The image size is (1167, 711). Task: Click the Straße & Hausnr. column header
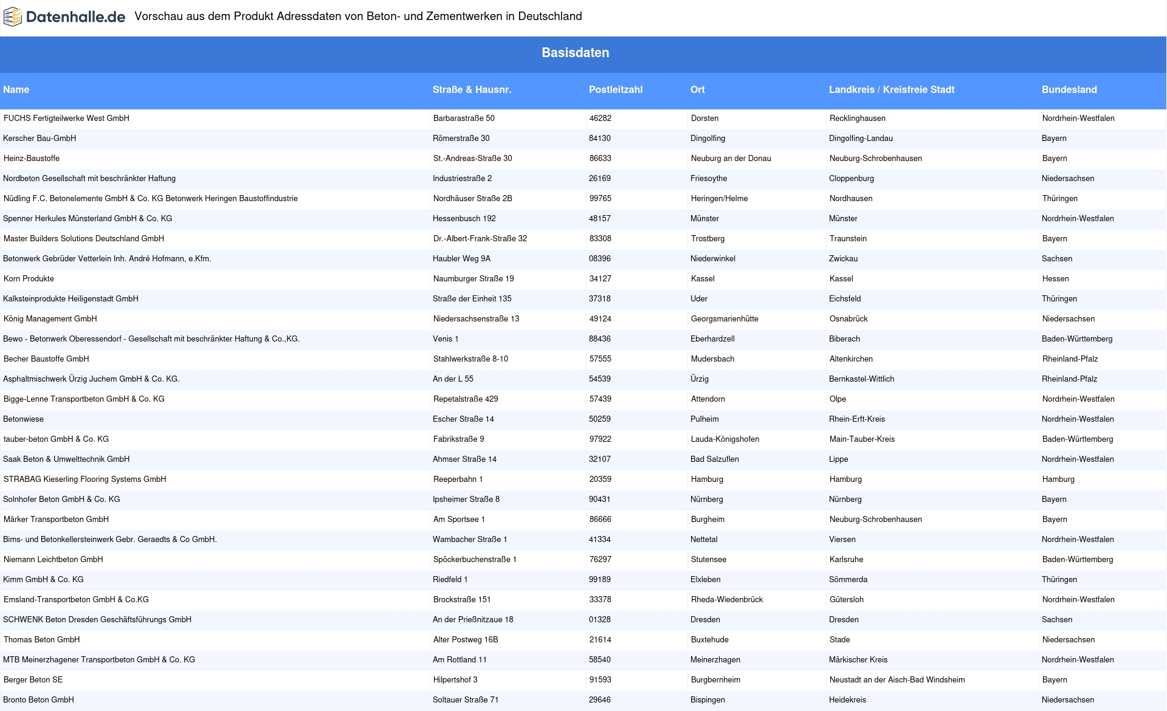click(x=472, y=89)
